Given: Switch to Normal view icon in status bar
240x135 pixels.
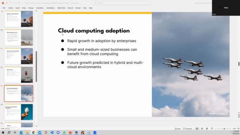Looking at the screenshot, I should click(x=197, y=129).
